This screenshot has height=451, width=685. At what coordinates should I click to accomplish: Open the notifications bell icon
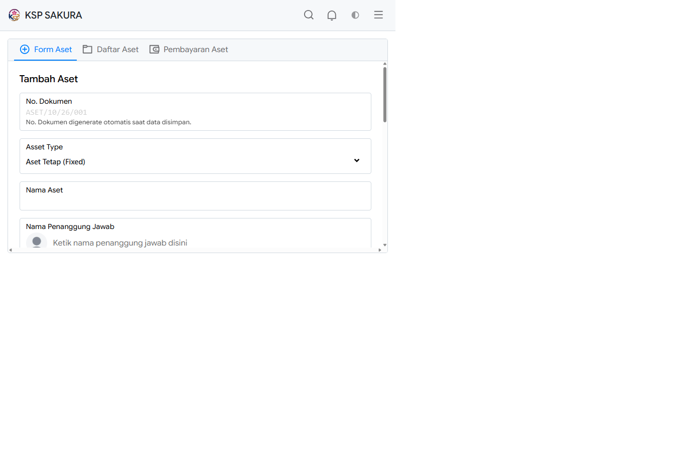pos(332,15)
